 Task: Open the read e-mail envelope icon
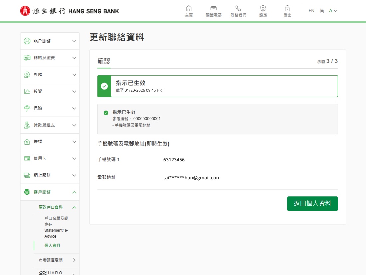[213, 8]
